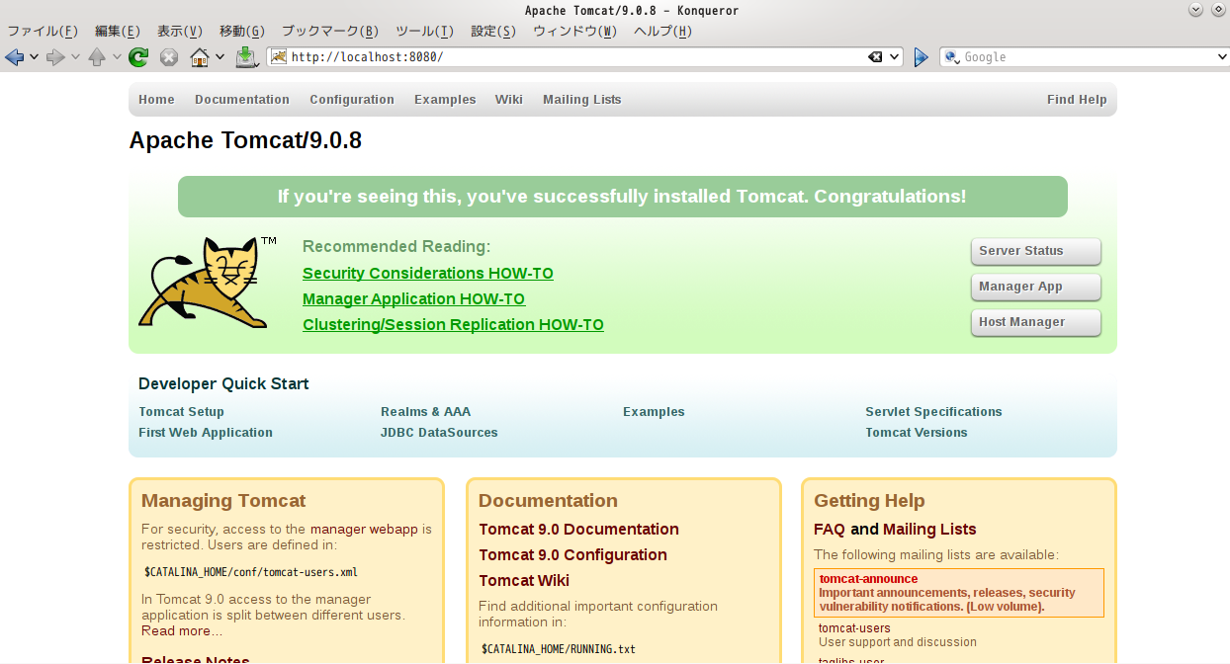
Task: Click the Find Help link
Action: (x=1077, y=100)
